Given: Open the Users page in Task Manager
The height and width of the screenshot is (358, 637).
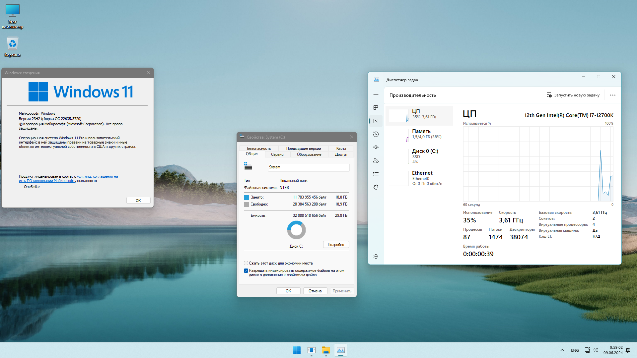Looking at the screenshot, I should pyautogui.click(x=376, y=160).
